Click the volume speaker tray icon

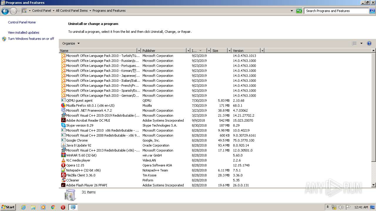click(x=341, y=207)
